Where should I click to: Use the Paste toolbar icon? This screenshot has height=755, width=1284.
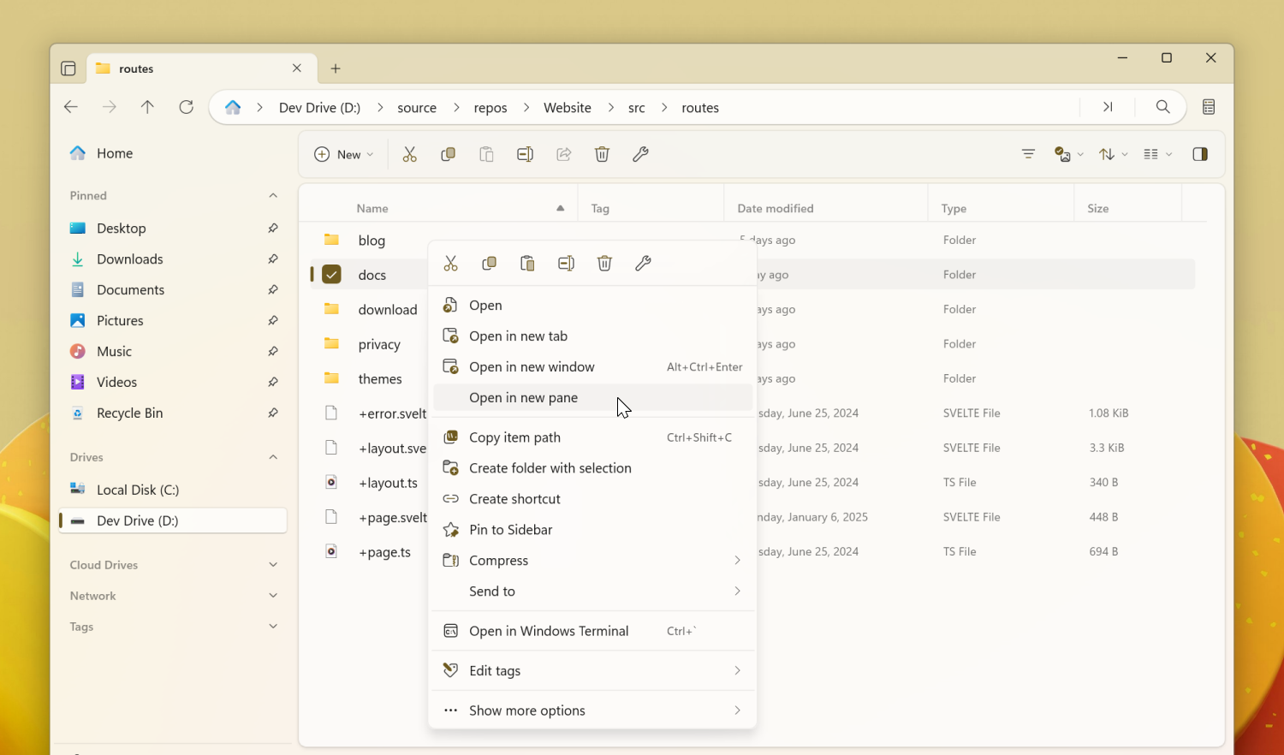(x=486, y=154)
